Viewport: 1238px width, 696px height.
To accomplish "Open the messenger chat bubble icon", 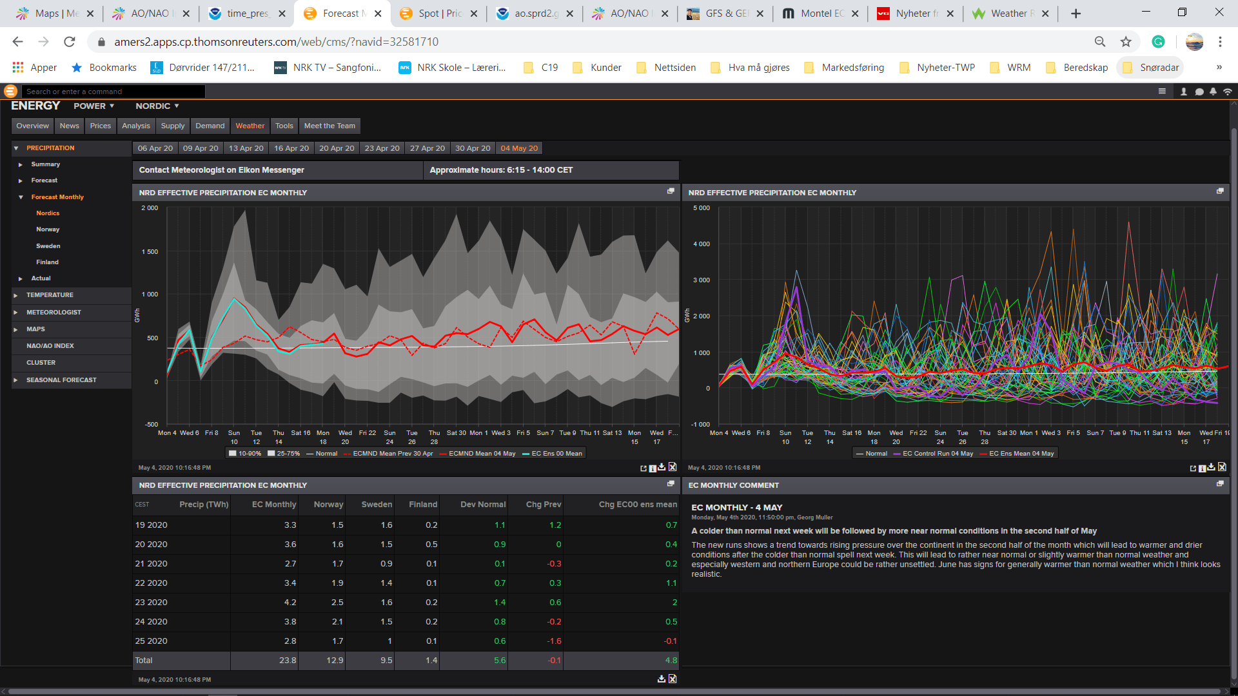I will click(1199, 92).
